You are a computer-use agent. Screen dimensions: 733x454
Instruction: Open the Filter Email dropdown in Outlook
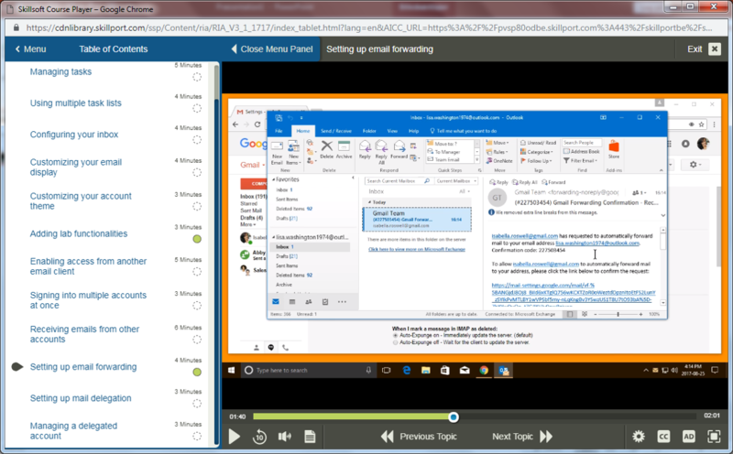(x=579, y=161)
